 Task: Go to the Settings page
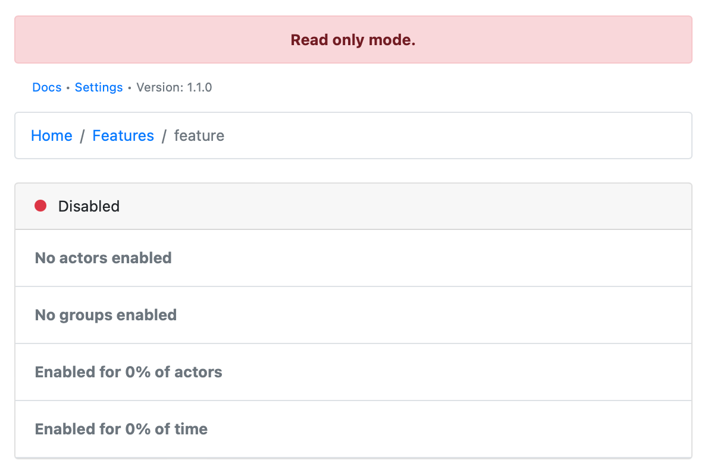pos(99,87)
